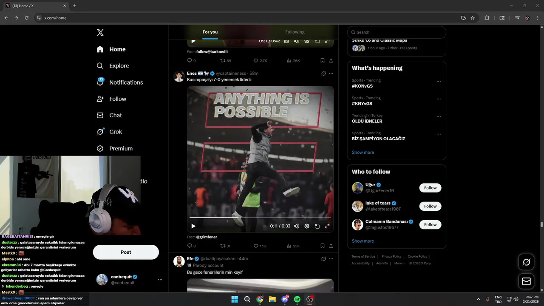
Task: Open settings gear on Enes video
Action: (307, 226)
